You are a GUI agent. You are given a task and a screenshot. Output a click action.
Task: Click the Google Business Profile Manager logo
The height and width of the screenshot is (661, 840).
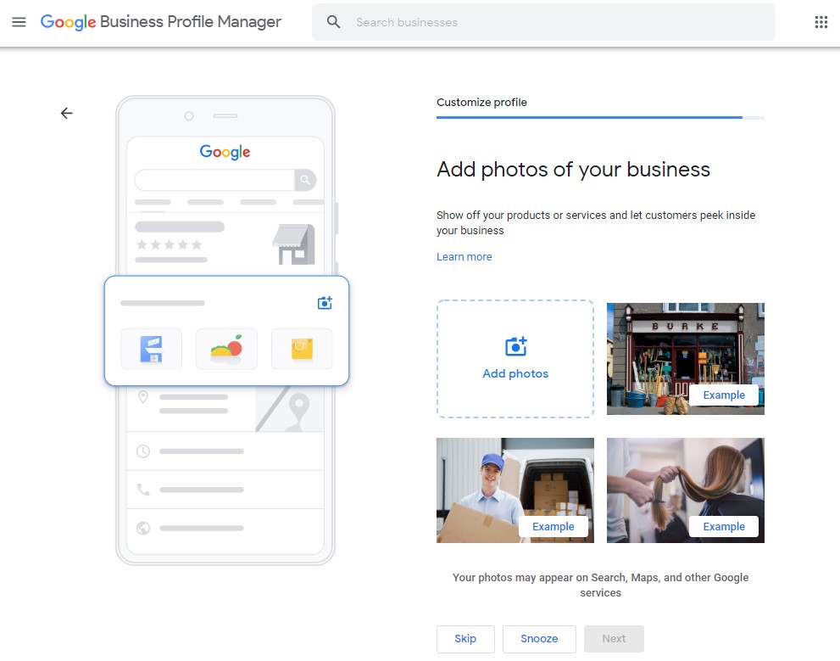pyautogui.click(x=161, y=22)
